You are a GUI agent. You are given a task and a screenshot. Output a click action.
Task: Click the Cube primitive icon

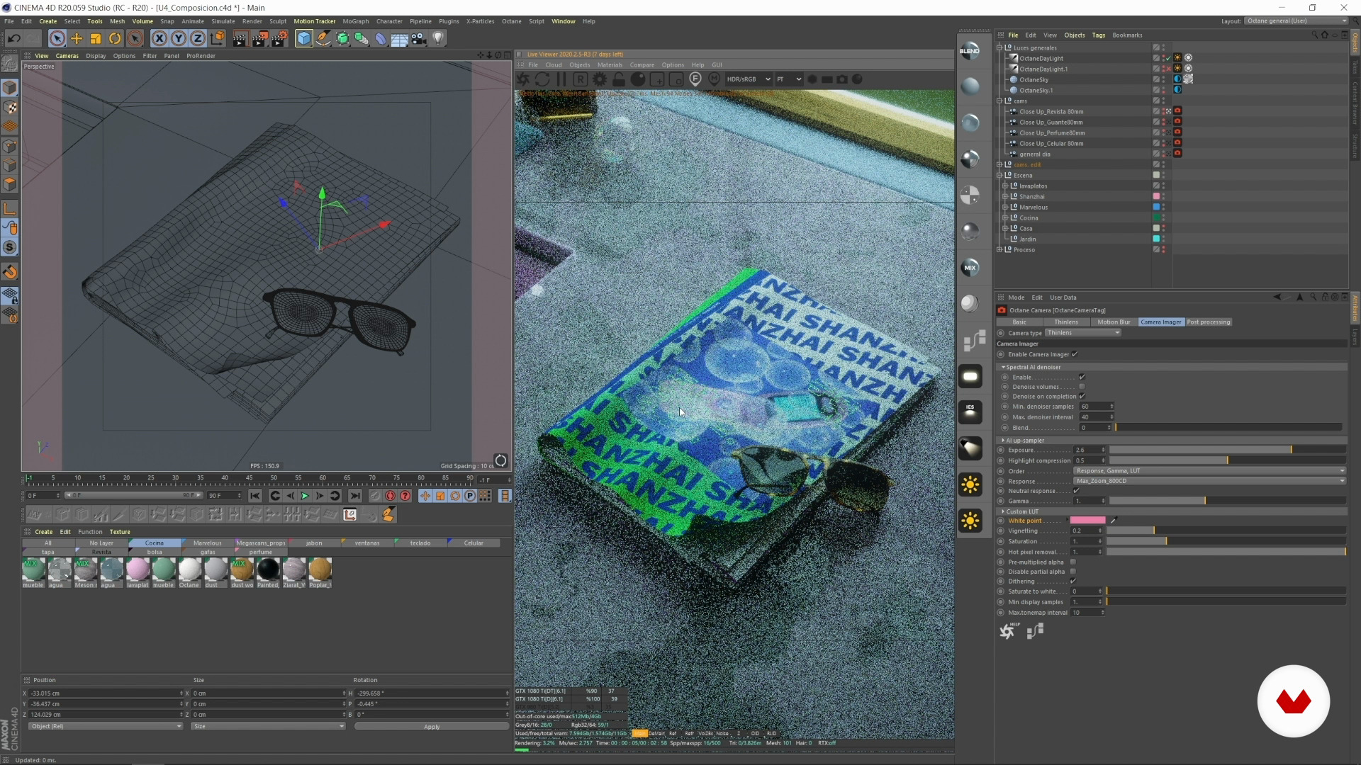303,38
